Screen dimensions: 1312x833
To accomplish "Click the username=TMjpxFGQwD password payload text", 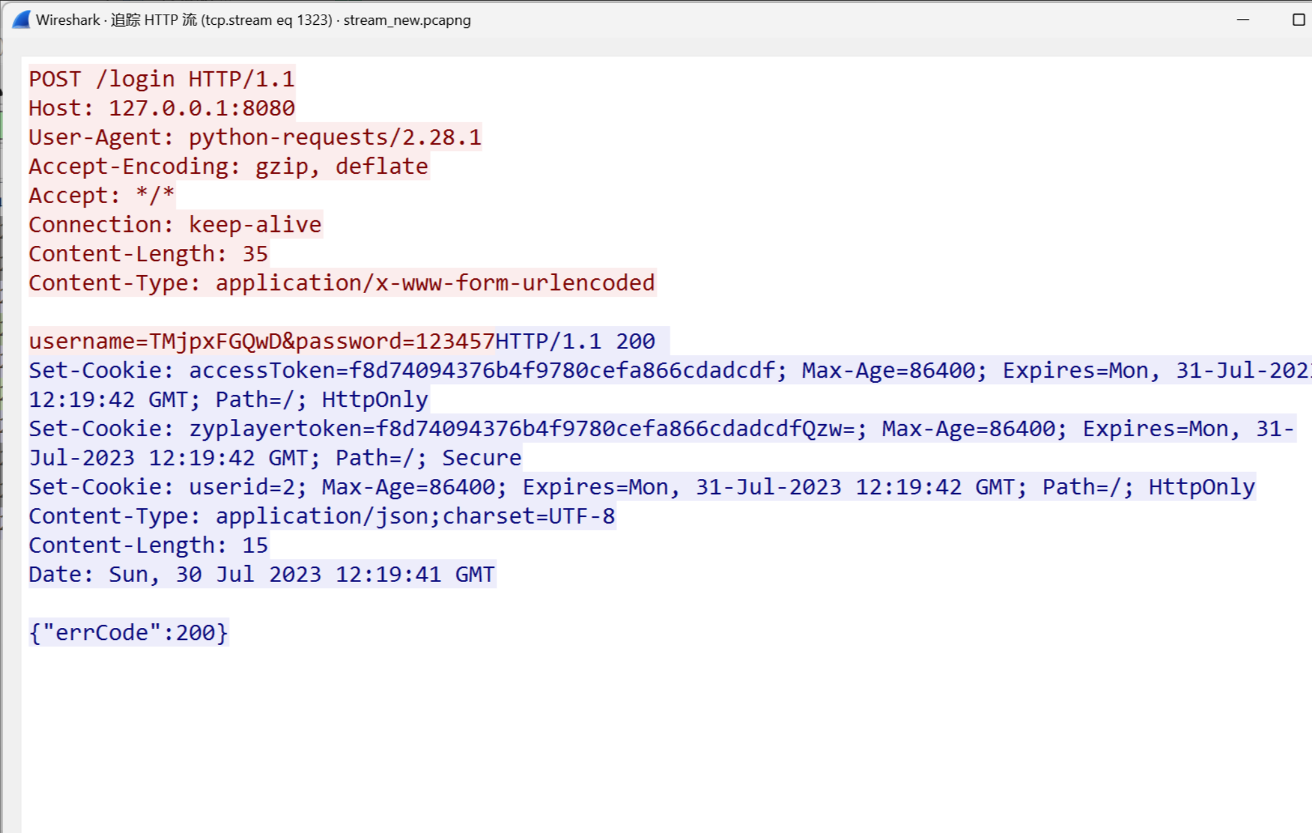I will pyautogui.click(x=261, y=341).
